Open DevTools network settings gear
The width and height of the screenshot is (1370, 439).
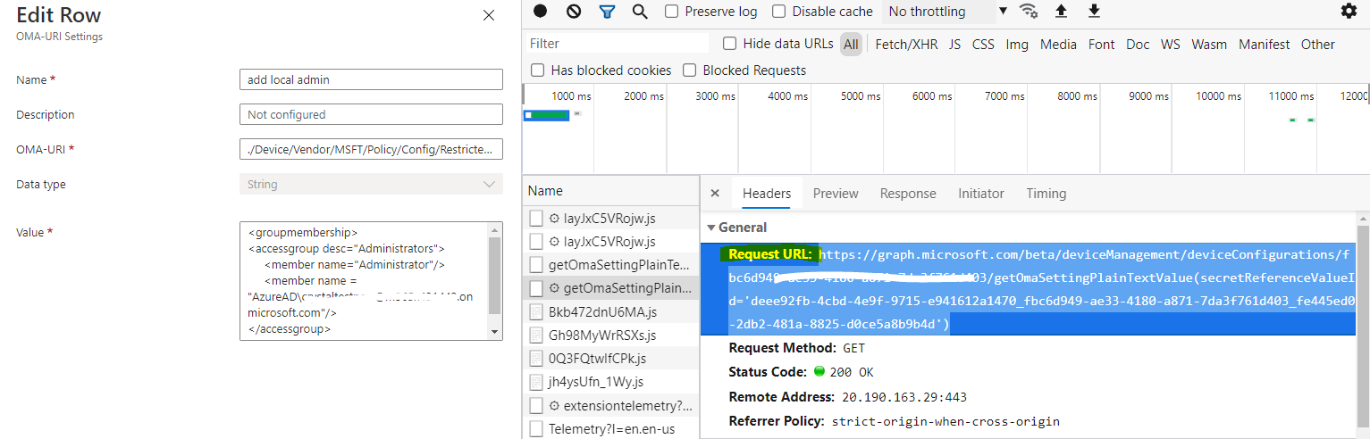click(1349, 11)
